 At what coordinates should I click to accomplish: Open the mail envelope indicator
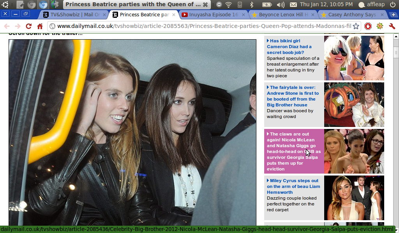(293, 5)
